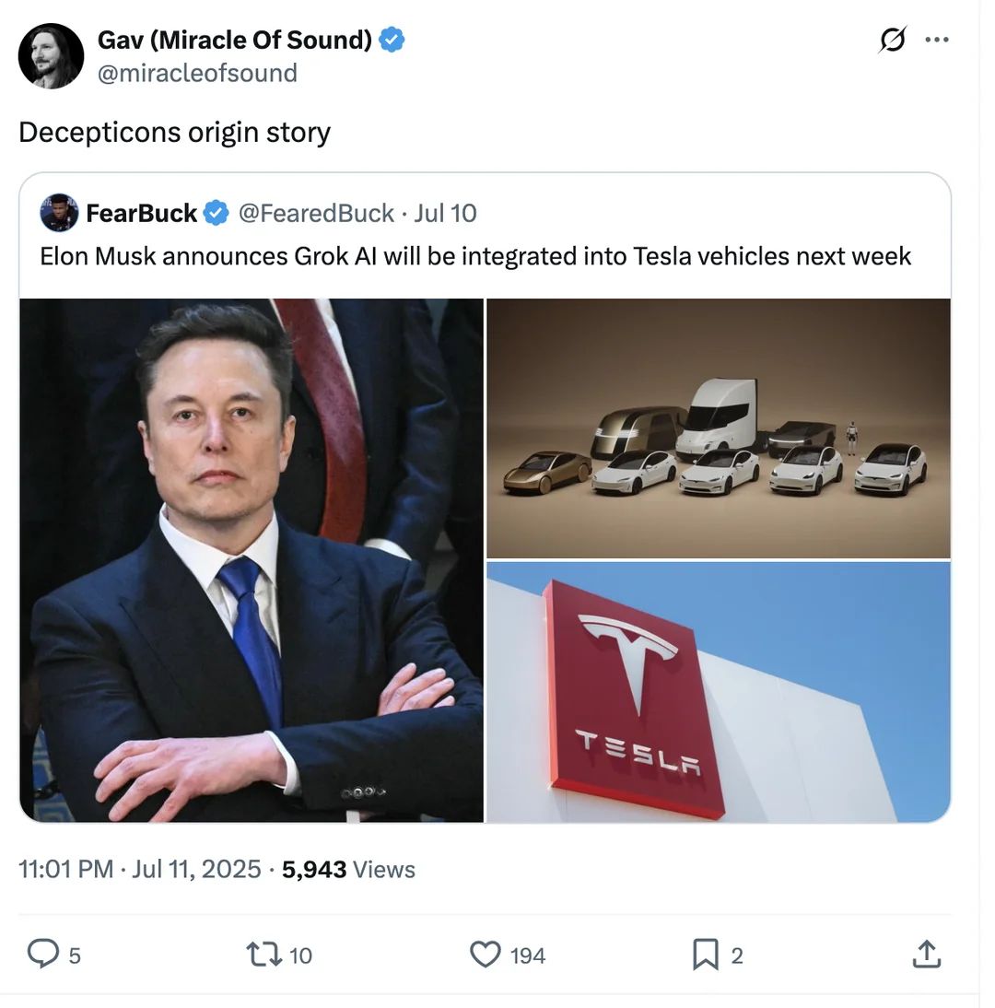Click Gav's blue verified badge
Screen dimensions: 995x1008
pos(392,40)
